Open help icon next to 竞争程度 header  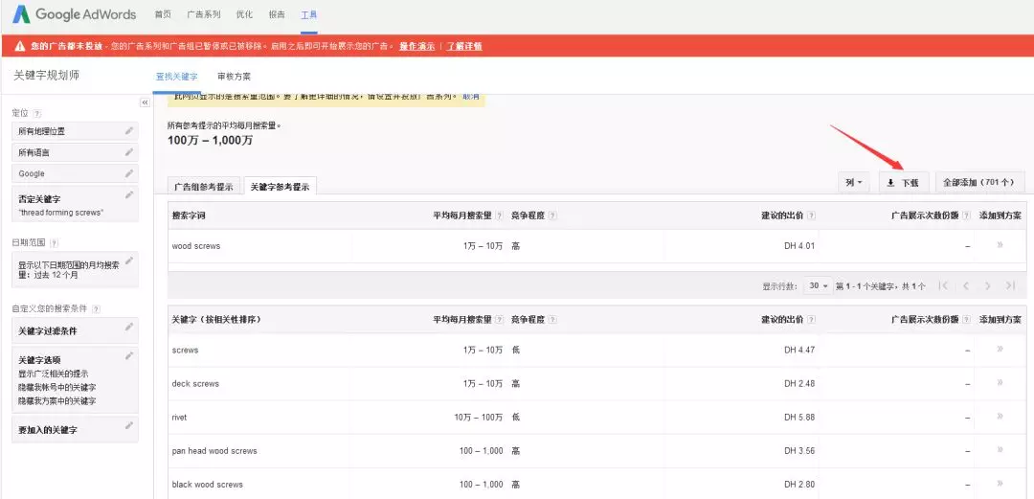pos(552,215)
